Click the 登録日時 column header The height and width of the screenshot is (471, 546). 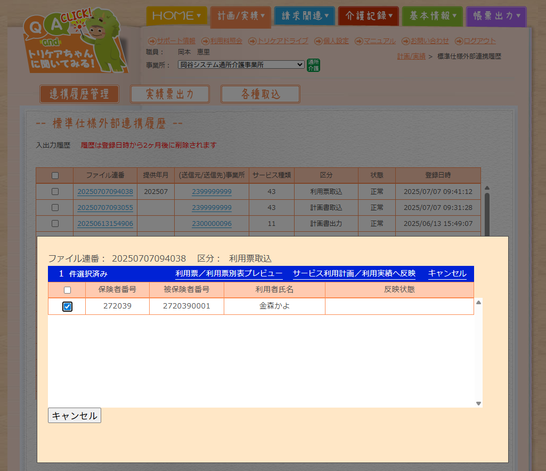[x=438, y=175]
